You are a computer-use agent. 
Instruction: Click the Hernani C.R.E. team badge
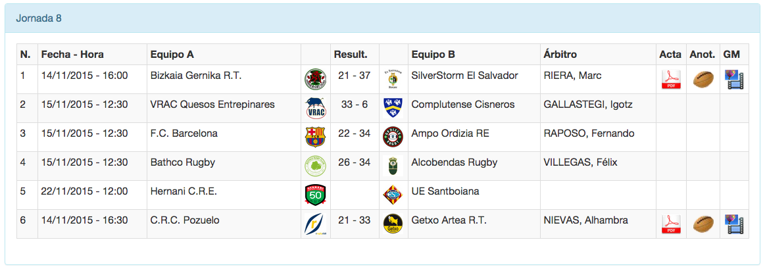pyautogui.click(x=315, y=195)
